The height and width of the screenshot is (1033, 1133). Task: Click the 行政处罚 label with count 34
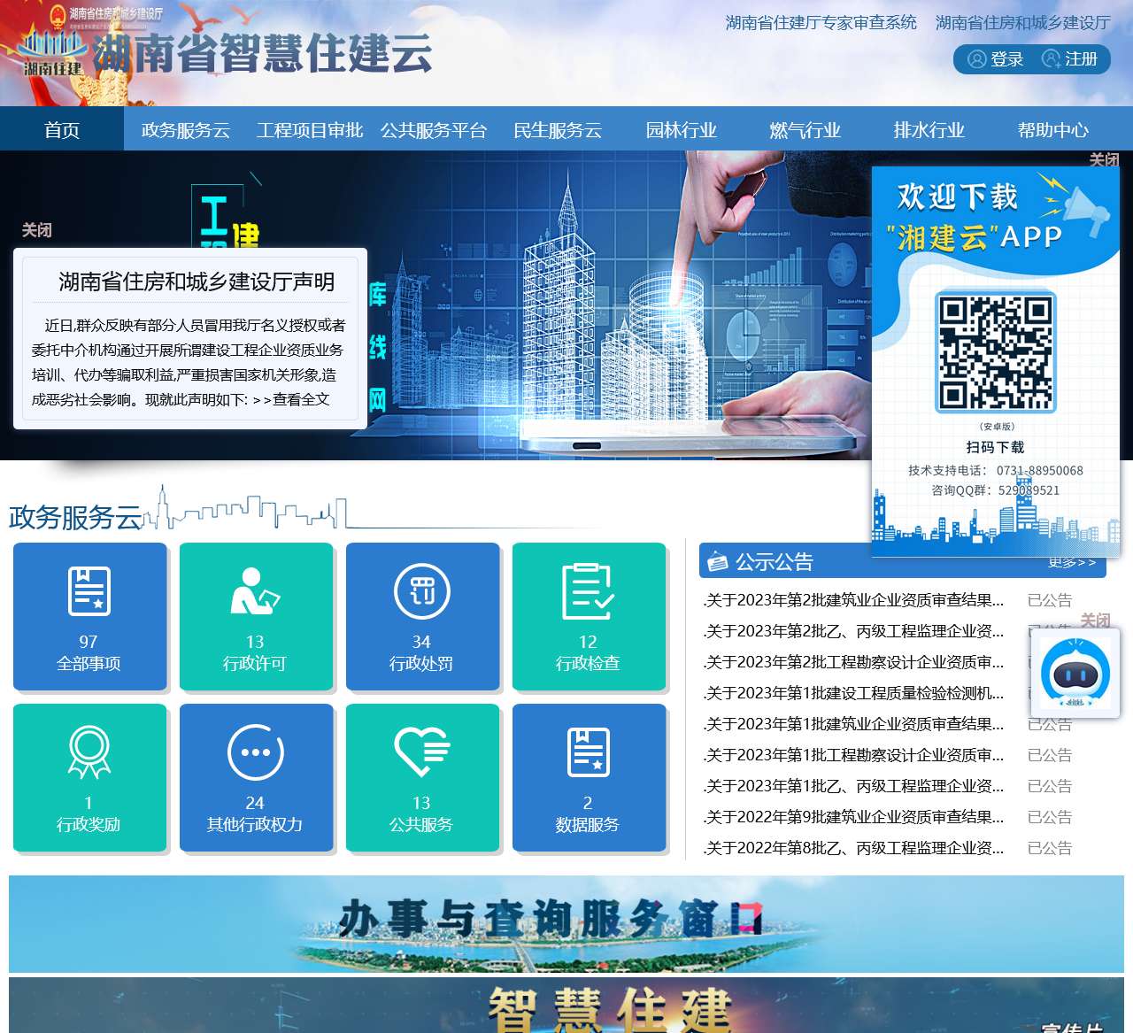(421, 652)
